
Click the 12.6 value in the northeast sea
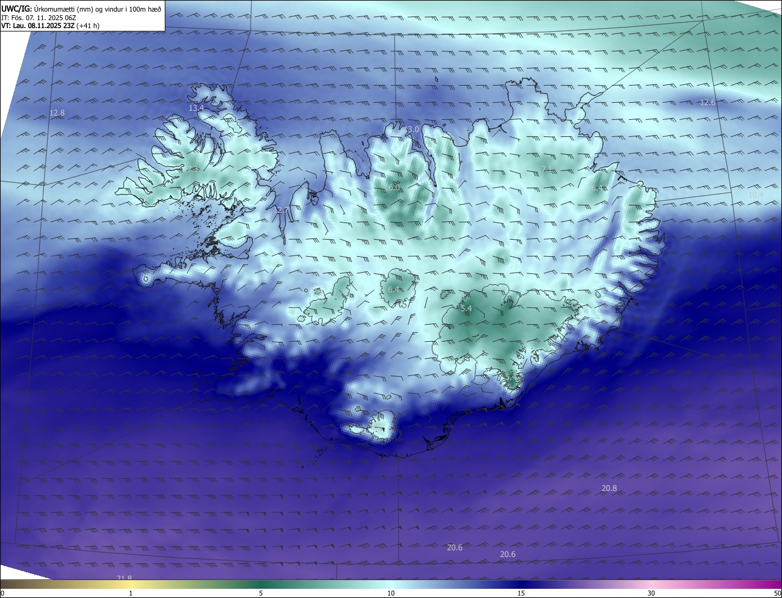[x=707, y=102]
